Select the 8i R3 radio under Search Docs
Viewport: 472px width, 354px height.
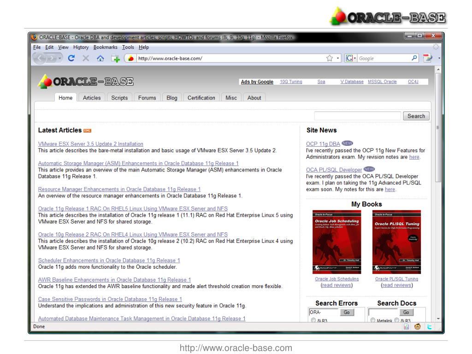point(397,320)
